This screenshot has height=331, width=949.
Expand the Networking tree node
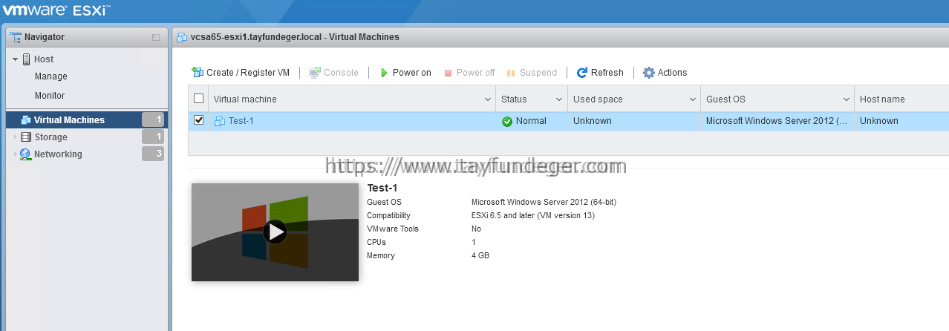coord(15,154)
